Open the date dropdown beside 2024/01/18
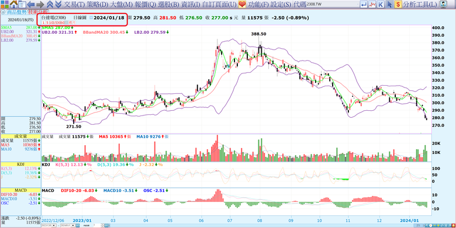Viewport: 456px width, 228px height. [x=91, y=17]
